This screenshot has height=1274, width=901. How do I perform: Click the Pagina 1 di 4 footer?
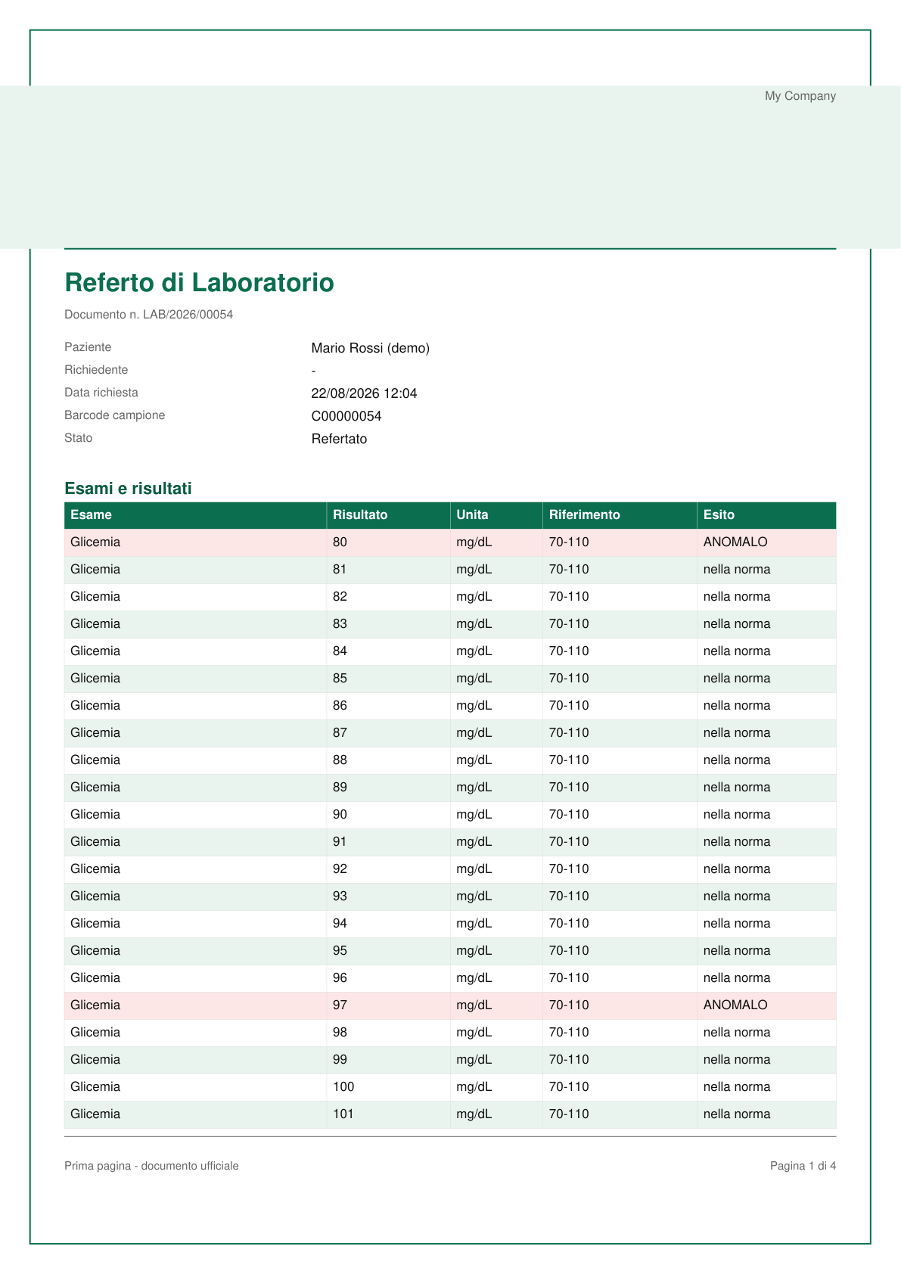point(803,1167)
